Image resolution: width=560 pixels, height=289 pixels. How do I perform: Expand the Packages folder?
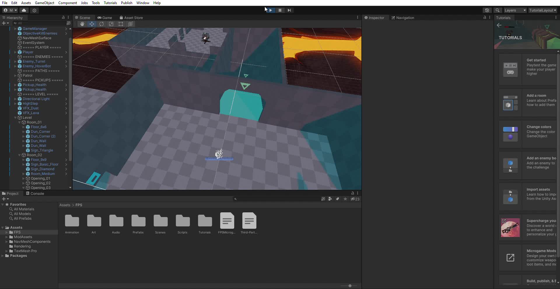click(3, 256)
